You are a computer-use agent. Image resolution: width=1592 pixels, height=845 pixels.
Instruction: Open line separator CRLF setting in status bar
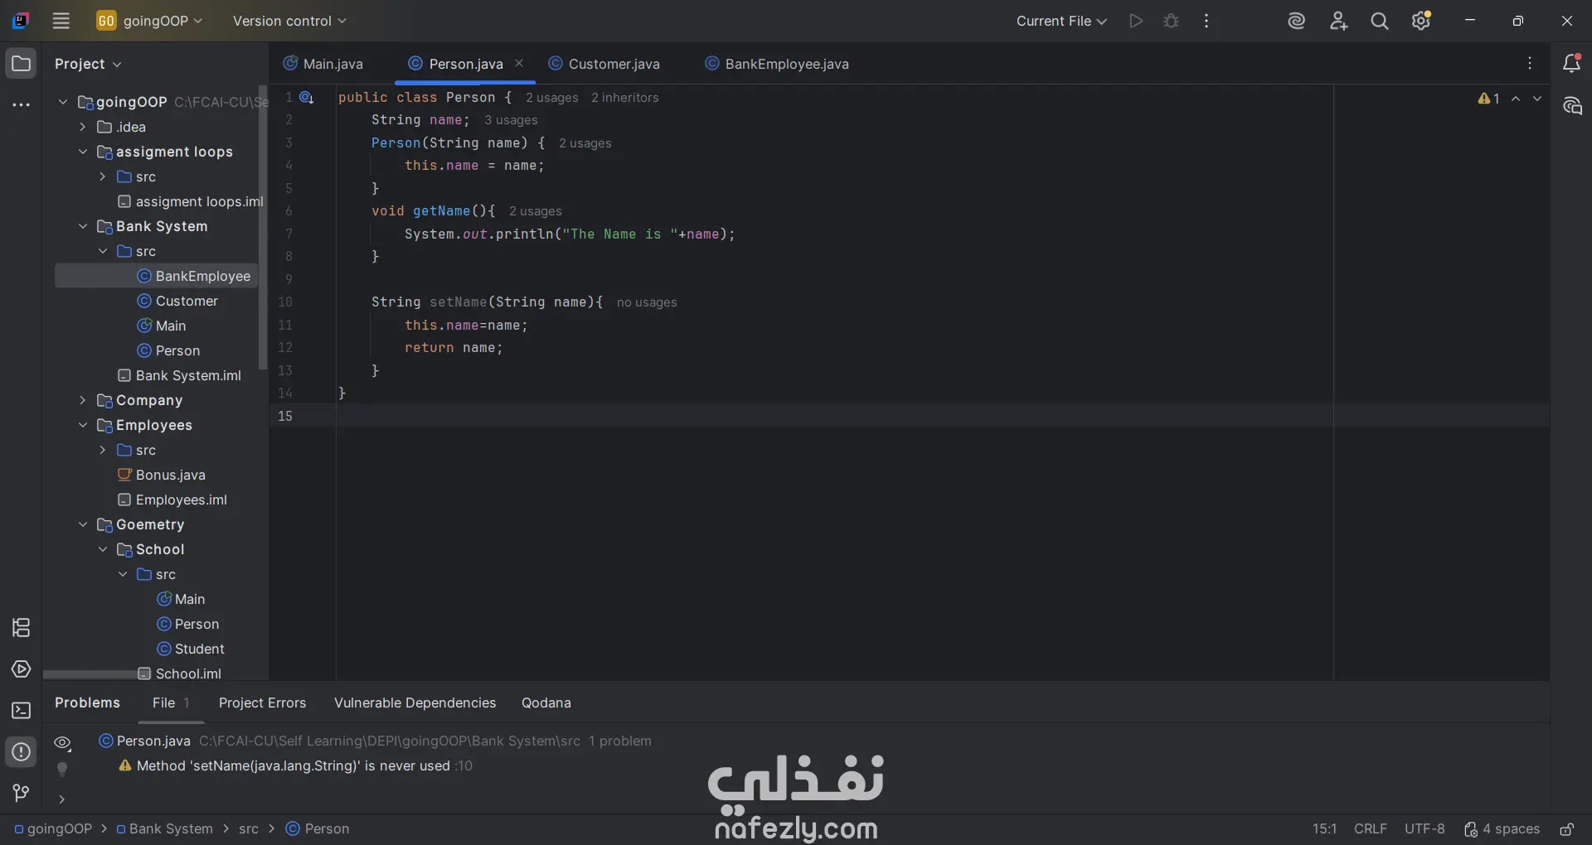click(x=1370, y=829)
